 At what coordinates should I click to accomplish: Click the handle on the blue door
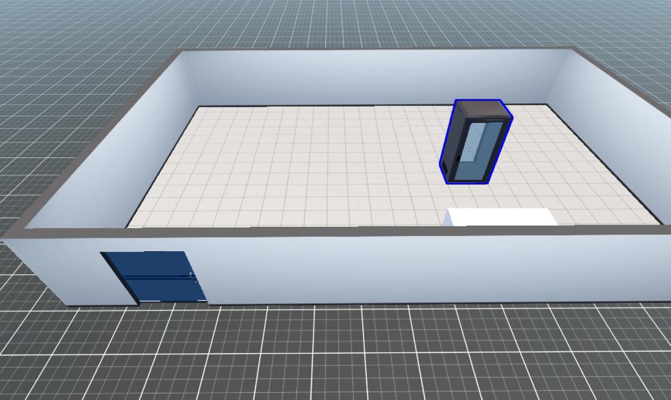192,277
